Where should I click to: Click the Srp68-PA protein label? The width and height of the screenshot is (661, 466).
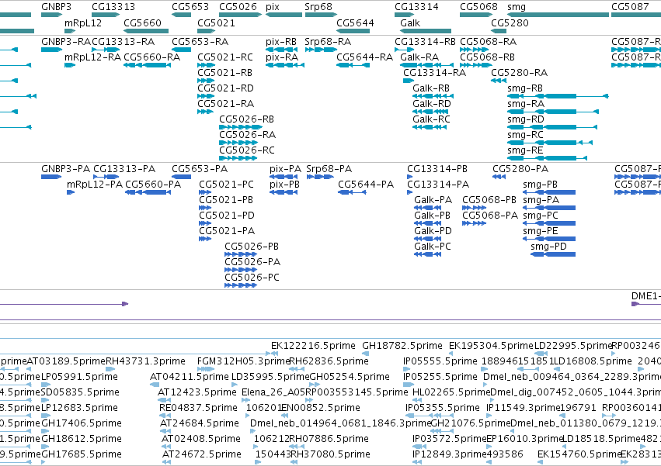click(x=329, y=169)
